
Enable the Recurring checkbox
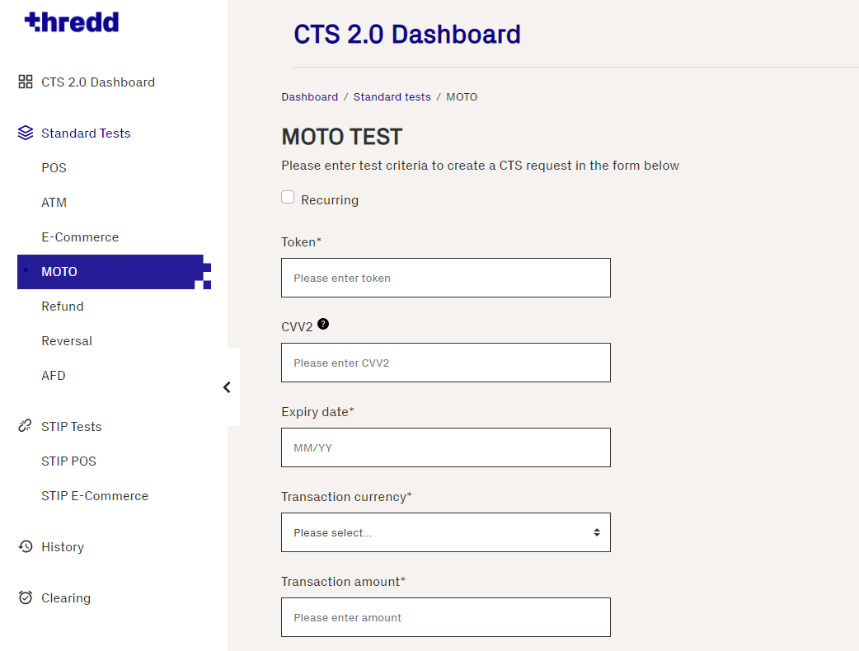(288, 198)
